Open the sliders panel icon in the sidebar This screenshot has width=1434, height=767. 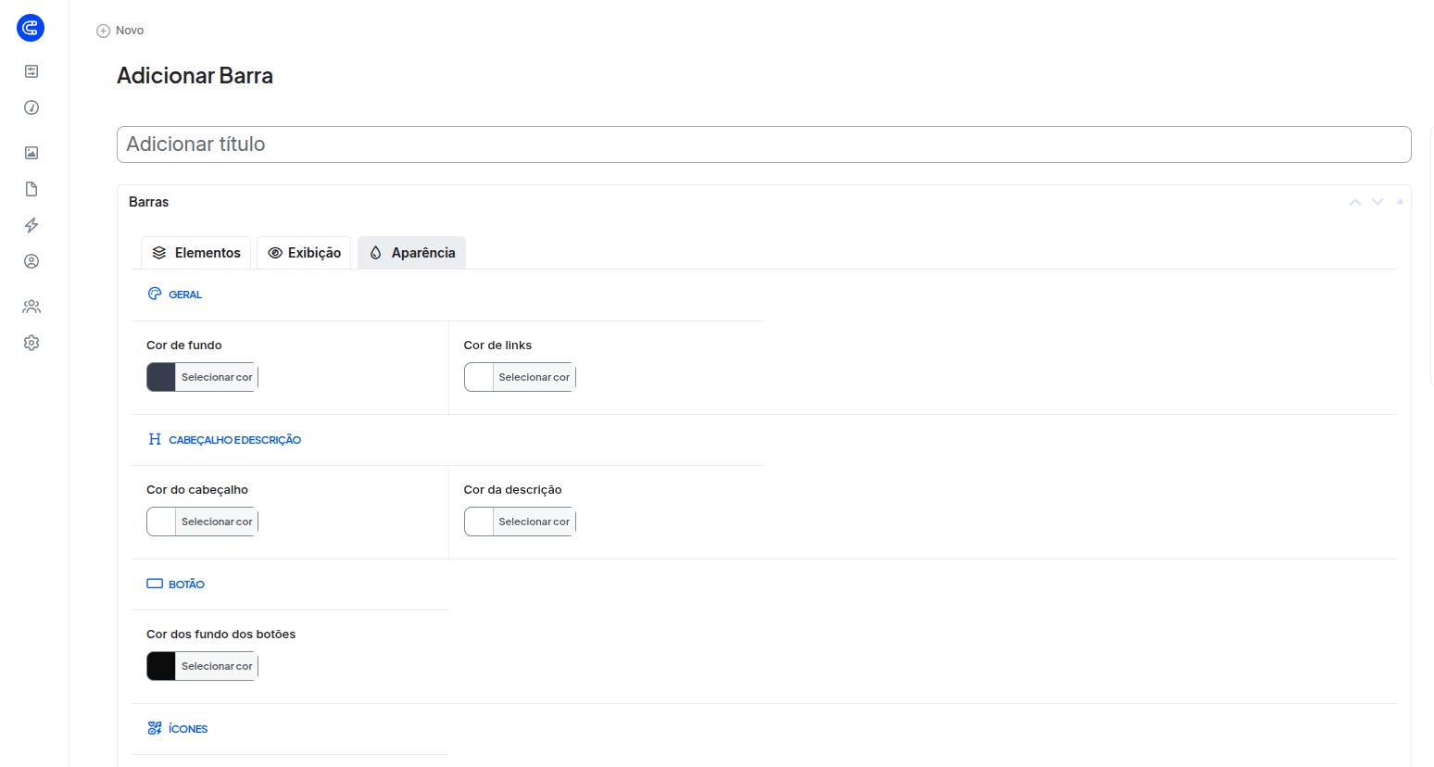(31, 71)
